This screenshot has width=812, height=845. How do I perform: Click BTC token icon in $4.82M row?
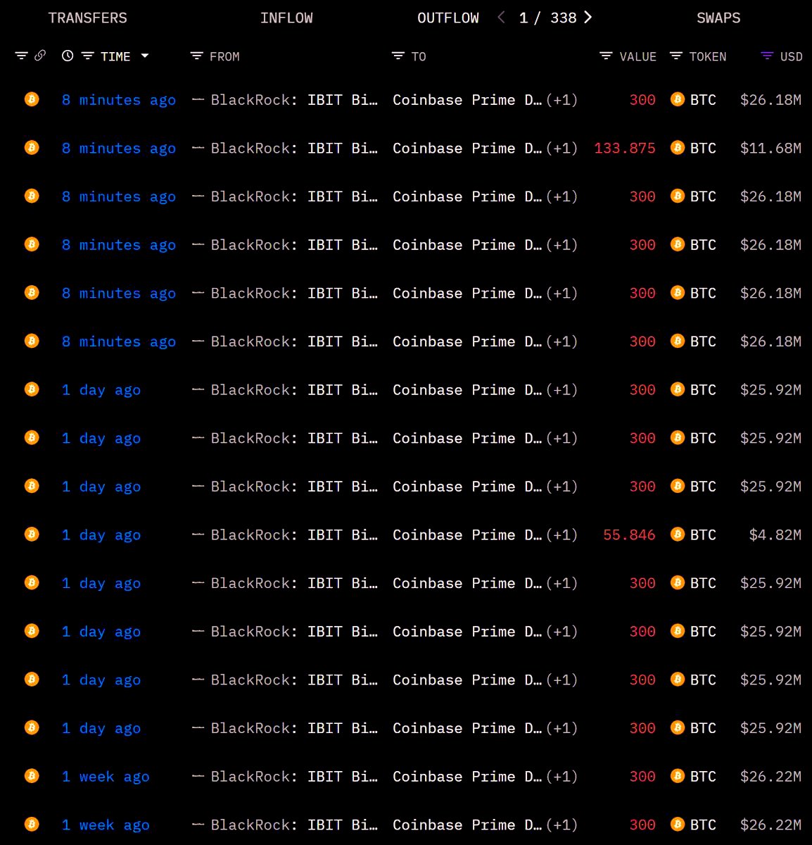tap(678, 534)
